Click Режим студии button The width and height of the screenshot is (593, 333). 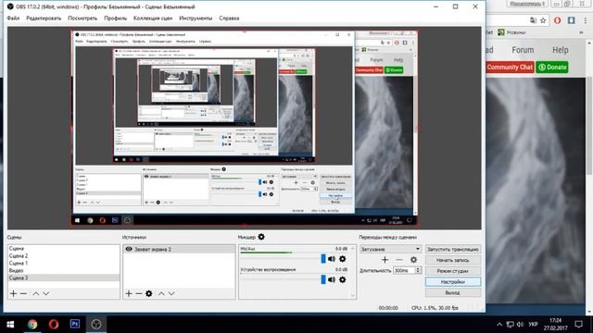[453, 271]
